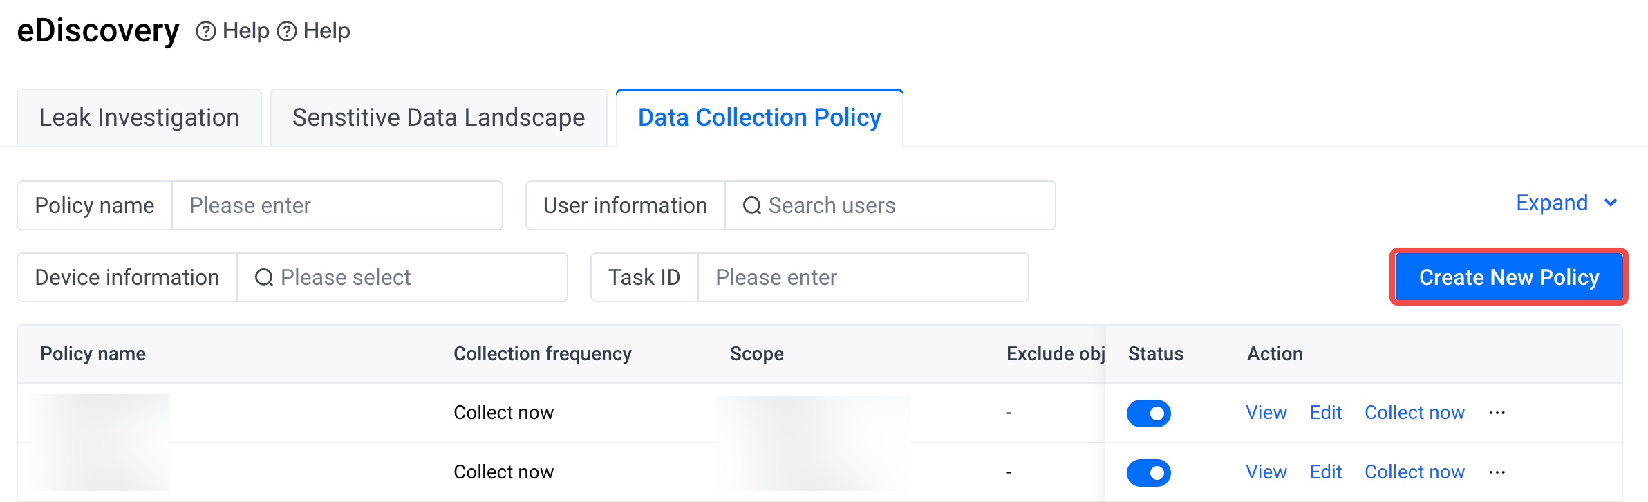1648x502 pixels.
Task: Focus the Policy name input field
Action: [337, 205]
